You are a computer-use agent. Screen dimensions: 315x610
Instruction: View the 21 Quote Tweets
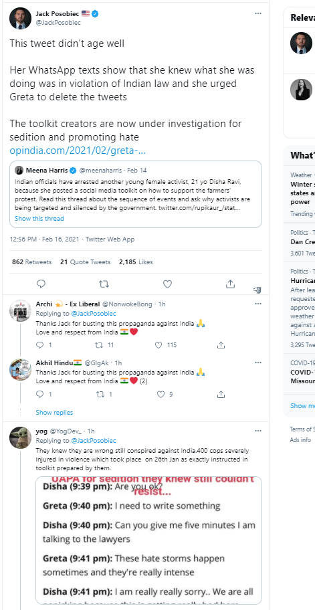[85, 262]
